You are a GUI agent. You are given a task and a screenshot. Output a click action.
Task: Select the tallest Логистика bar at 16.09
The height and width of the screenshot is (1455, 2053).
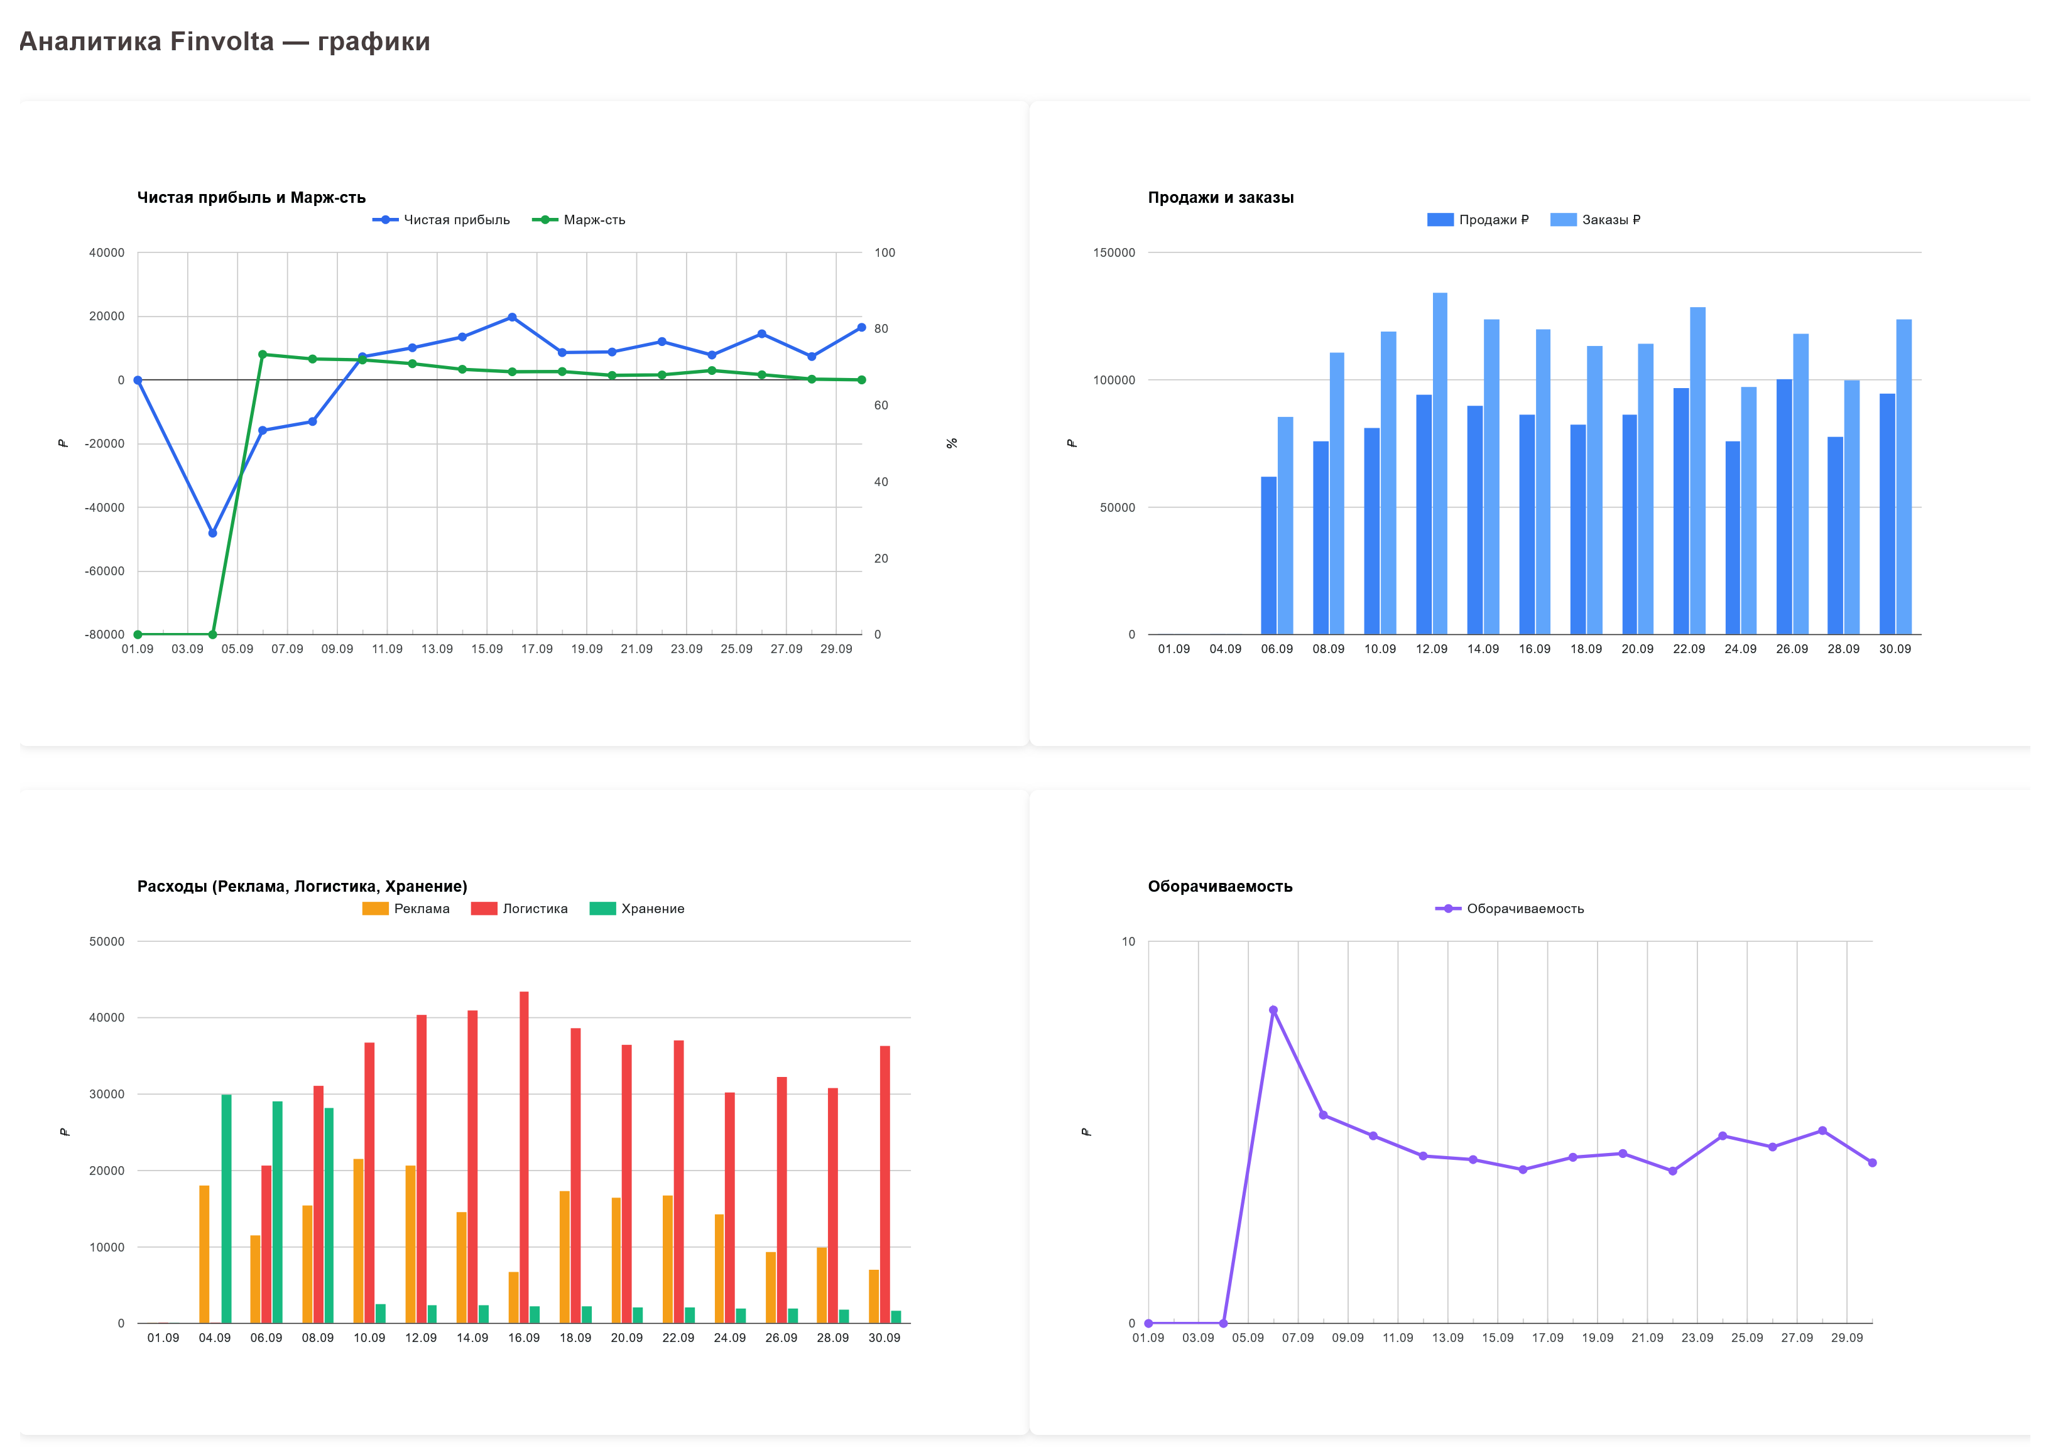tap(524, 1155)
